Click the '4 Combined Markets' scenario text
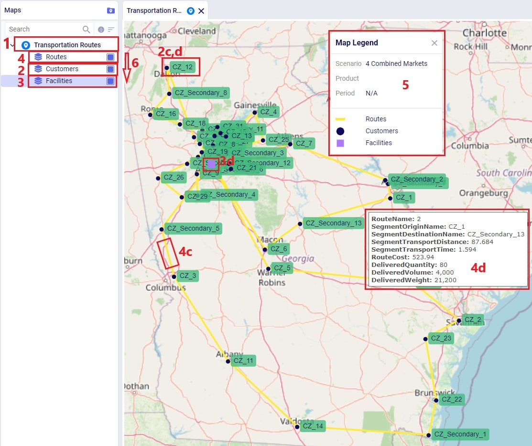The height and width of the screenshot is (446, 532). (x=396, y=64)
